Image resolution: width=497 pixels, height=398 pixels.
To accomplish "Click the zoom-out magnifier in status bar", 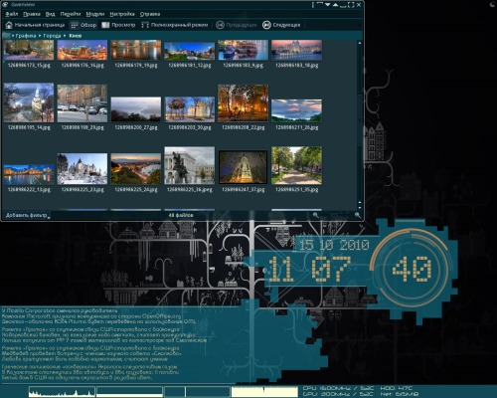I will pyautogui.click(x=315, y=215).
